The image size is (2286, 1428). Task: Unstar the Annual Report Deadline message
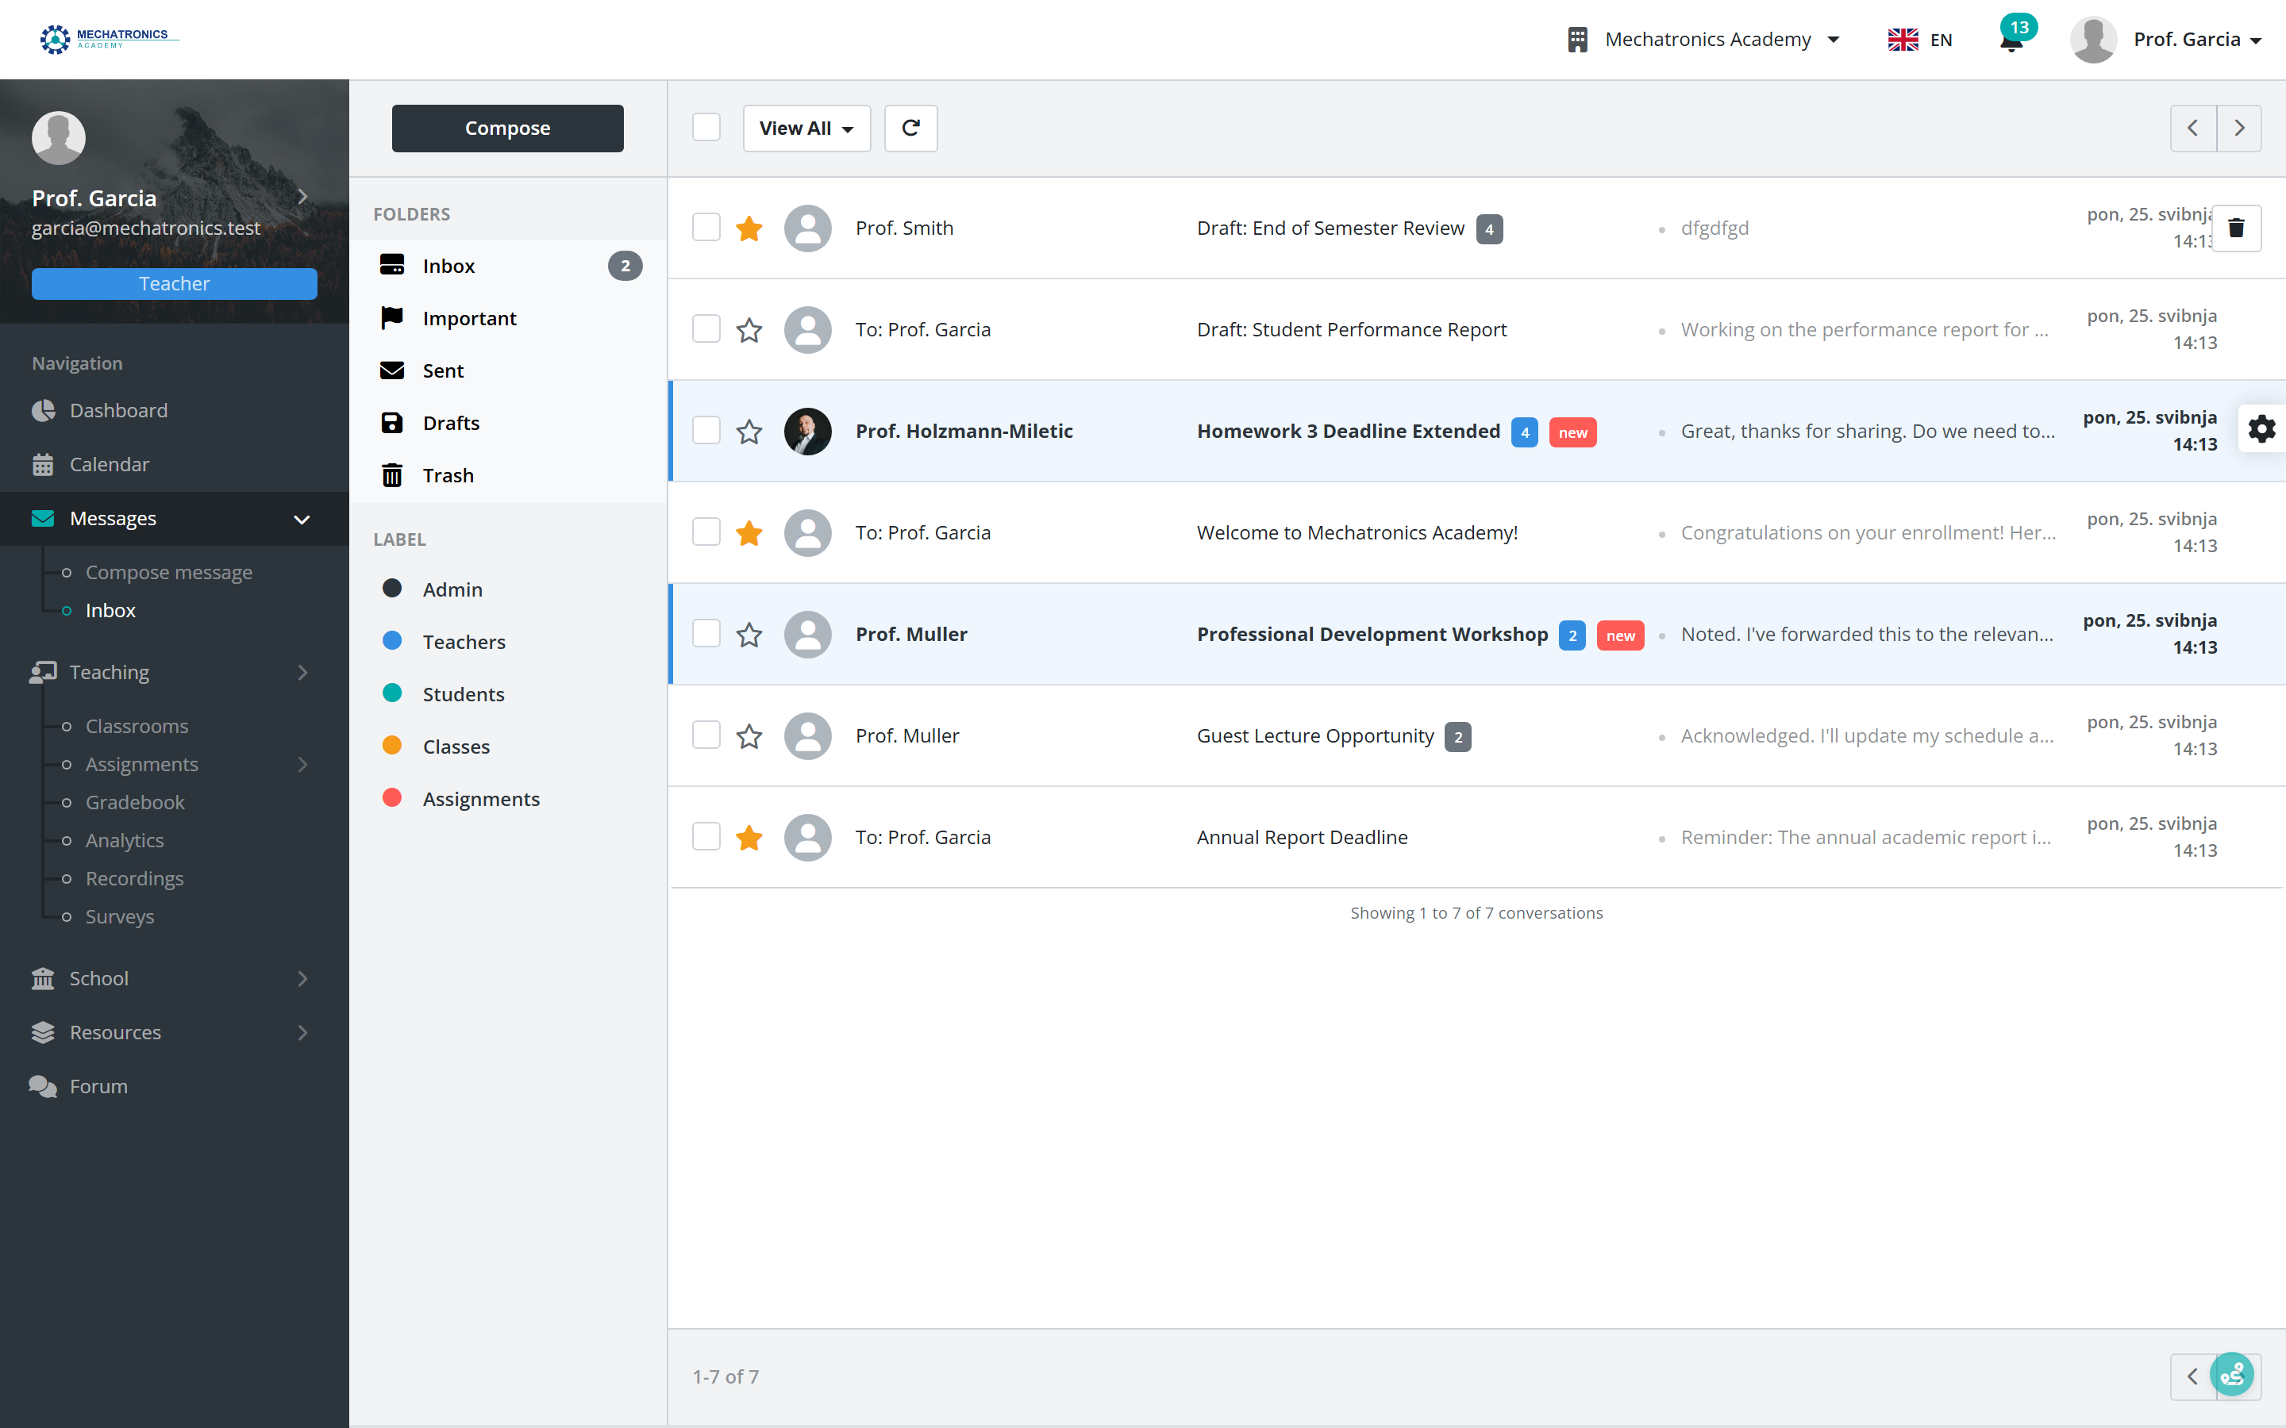coord(749,838)
